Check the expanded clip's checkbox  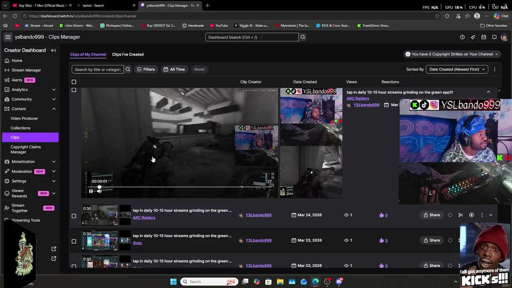74,90
